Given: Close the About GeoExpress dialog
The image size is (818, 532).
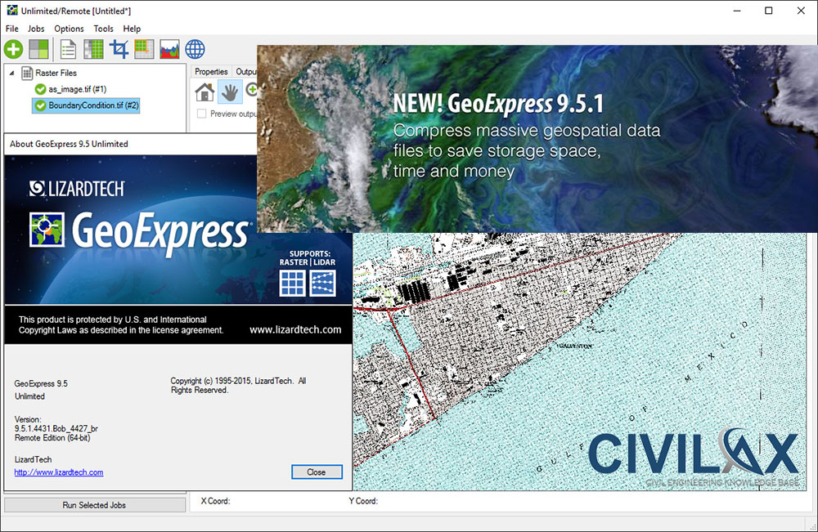Looking at the screenshot, I should [317, 472].
